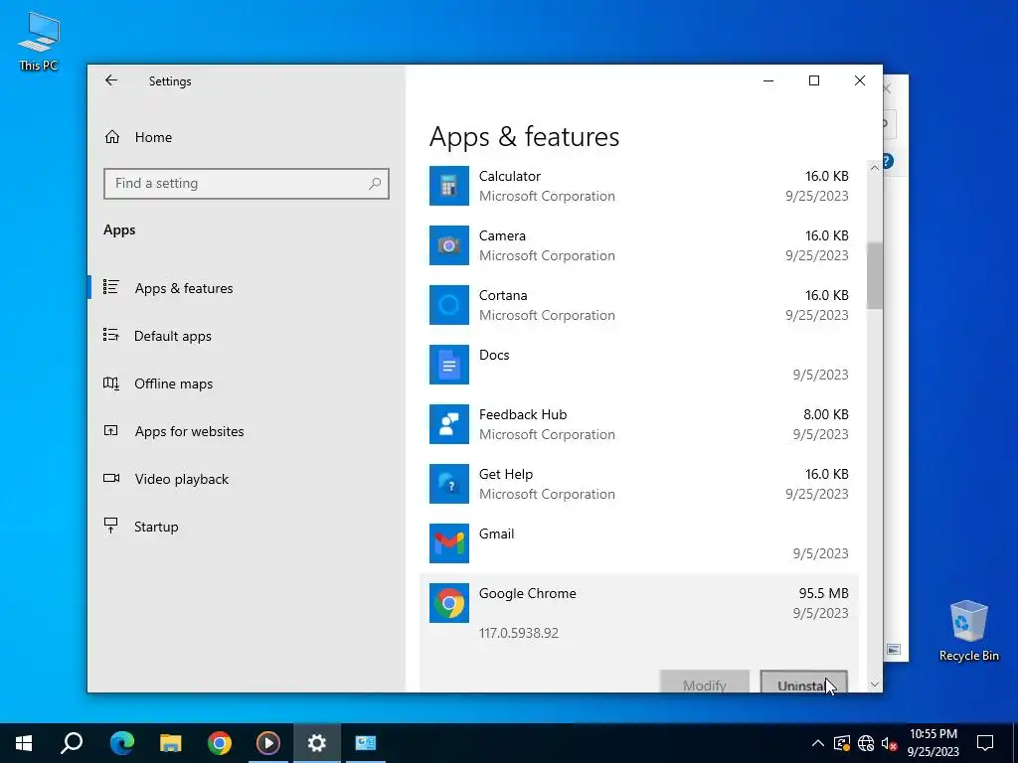1018x763 pixels.
Task: Click the muted volume tray icon
Action: coord(890,743)
